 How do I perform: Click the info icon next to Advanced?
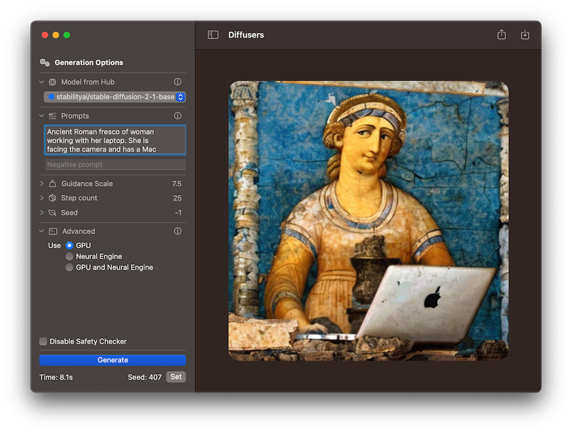point(177,231)
